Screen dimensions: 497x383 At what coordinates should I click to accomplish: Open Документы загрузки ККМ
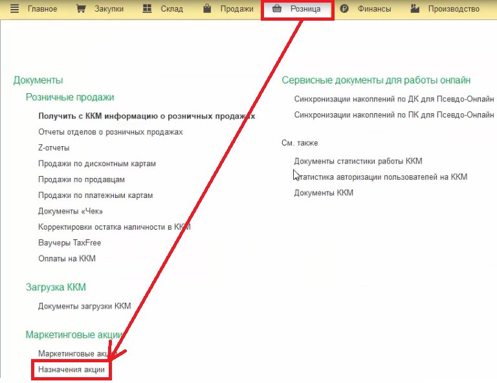click(x=85, y=307)
